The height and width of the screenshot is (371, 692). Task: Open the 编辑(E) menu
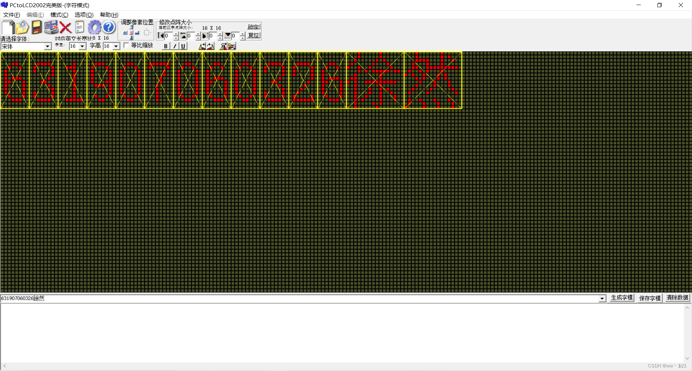coord(35,15)
